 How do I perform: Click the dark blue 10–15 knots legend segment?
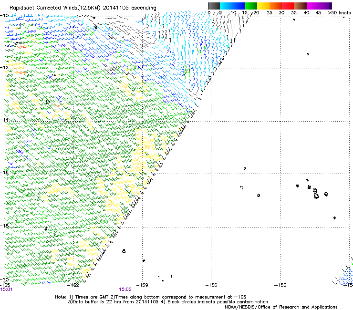[x=239, y=6]
